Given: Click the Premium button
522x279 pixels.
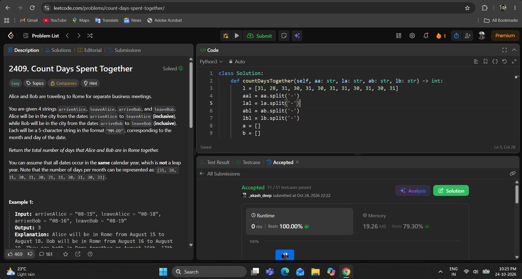Looking at the screenshot, I should click(505, 36).
